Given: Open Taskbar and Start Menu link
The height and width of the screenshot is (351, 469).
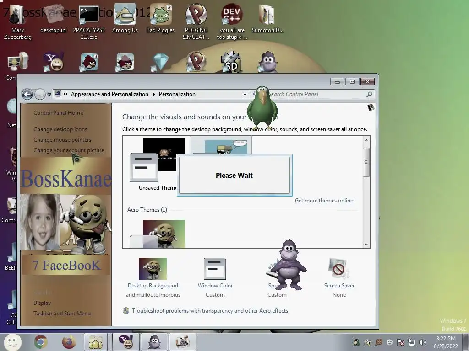Looking at the screenshot, I should tap(62, 314).
